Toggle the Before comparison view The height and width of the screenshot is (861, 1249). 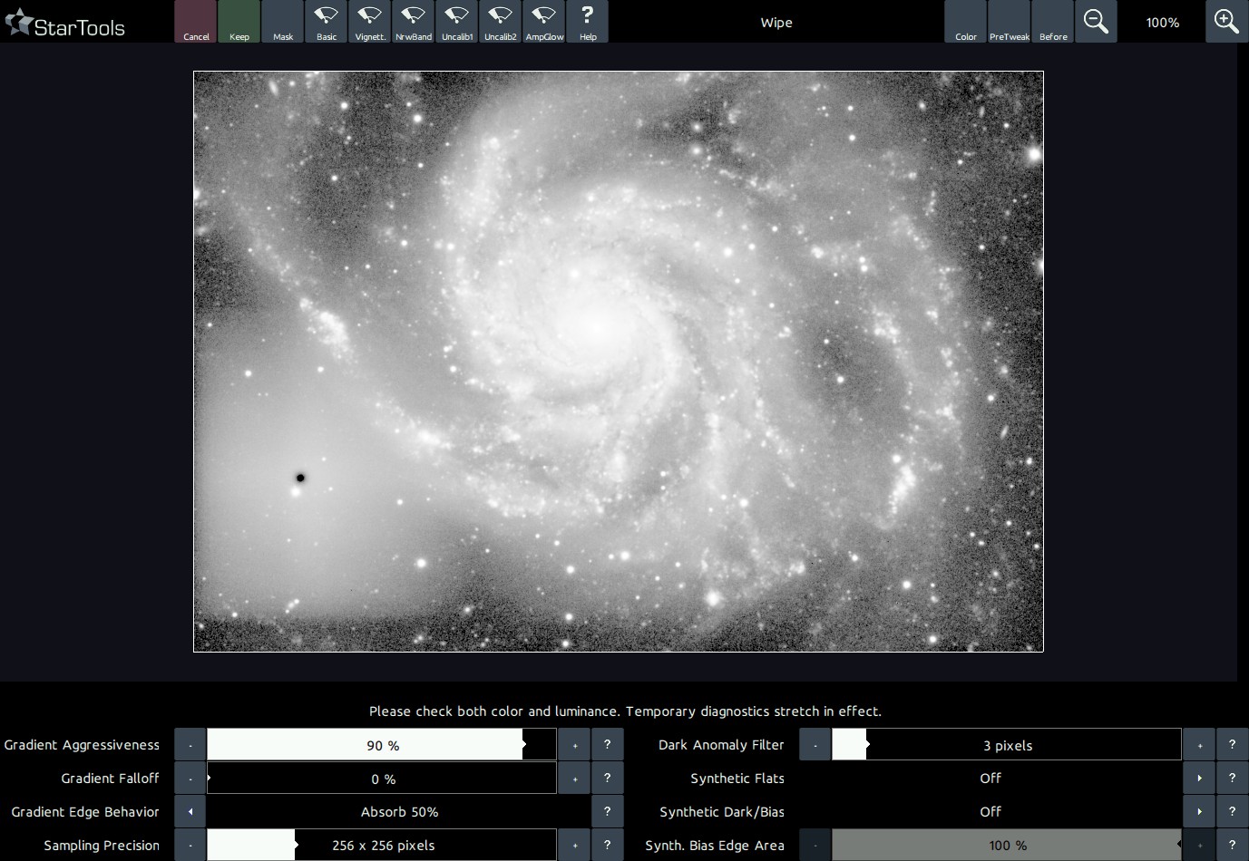pos(1053,22)
